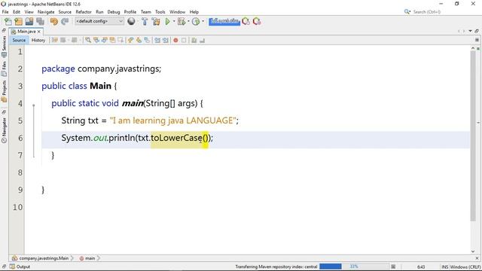Image resolution: width=482 pixels, height=271 pixels.
Task: Open the Tools menu
Action: (160, 12)
